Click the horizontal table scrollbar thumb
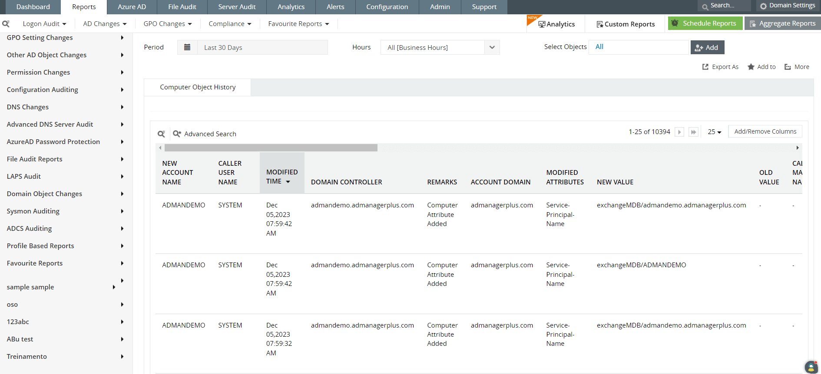The width and height of the screenshot is (821, 374). pos(271,148)
